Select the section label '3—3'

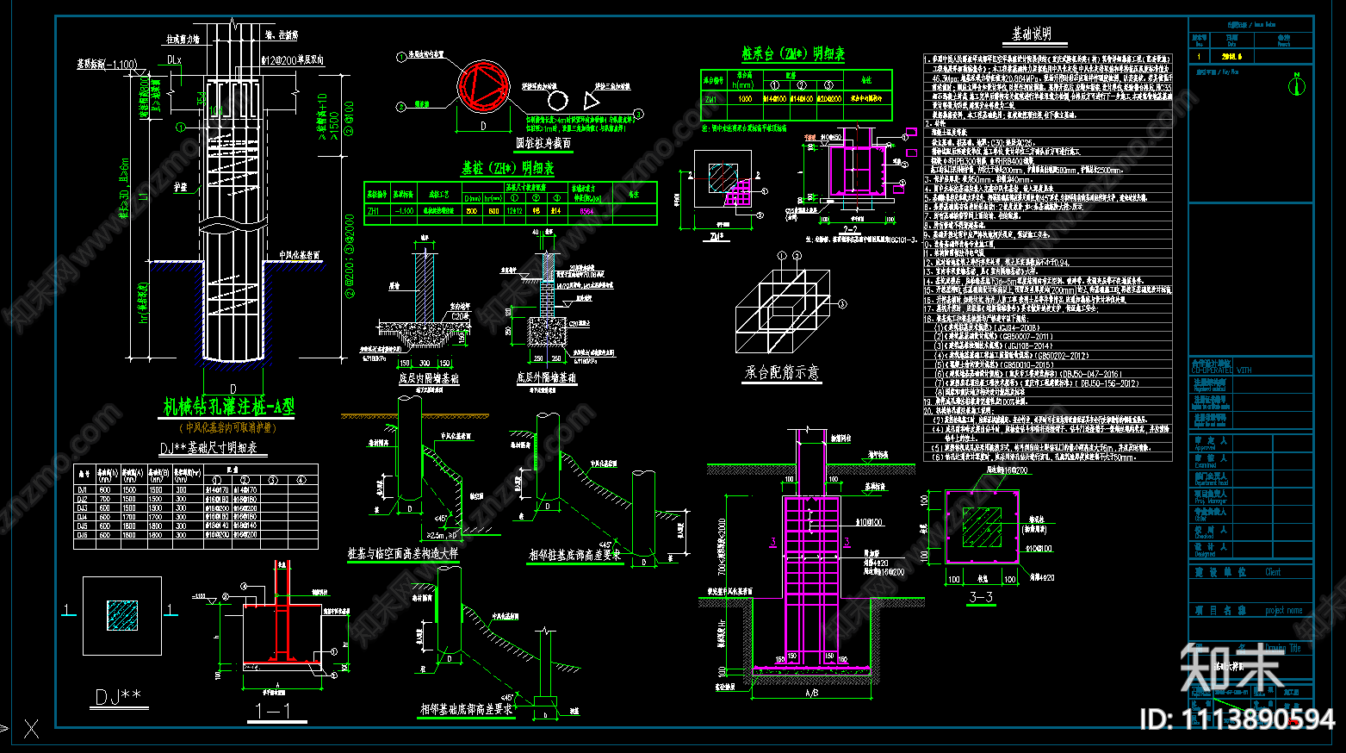pos(981,596)
